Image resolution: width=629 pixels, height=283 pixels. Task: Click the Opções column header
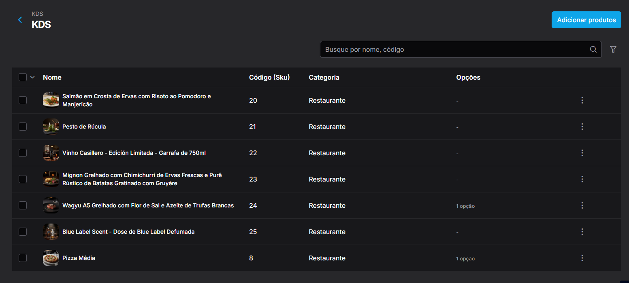[x=468, y=77]
